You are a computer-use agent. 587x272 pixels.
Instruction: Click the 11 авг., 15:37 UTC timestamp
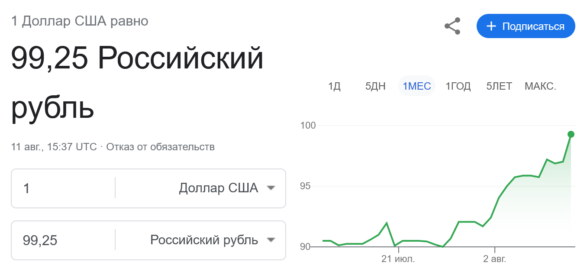click(54, 147)
